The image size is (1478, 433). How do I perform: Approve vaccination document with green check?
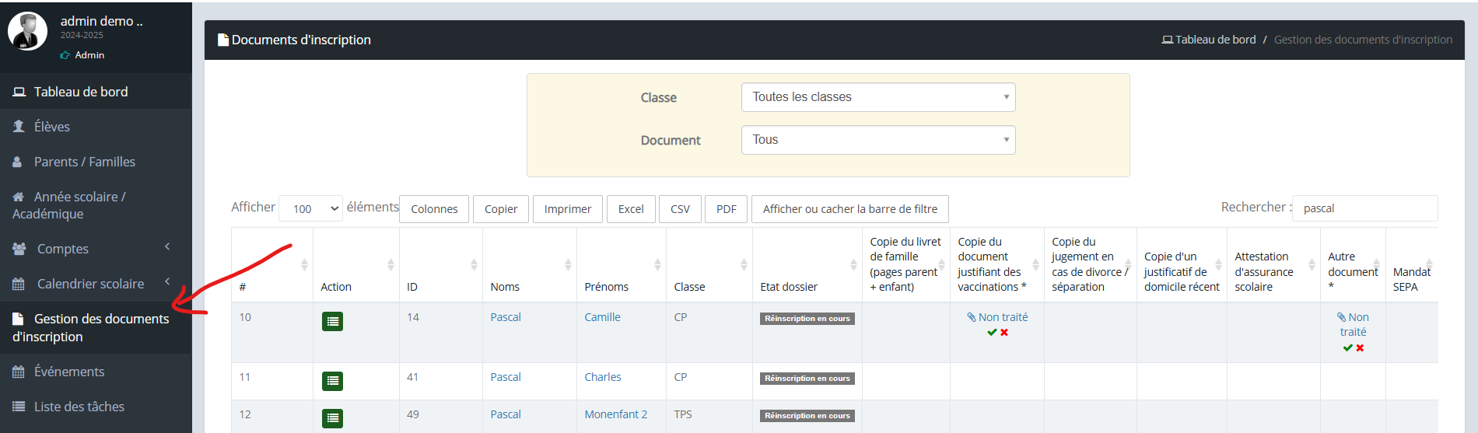tap(992, 333)
